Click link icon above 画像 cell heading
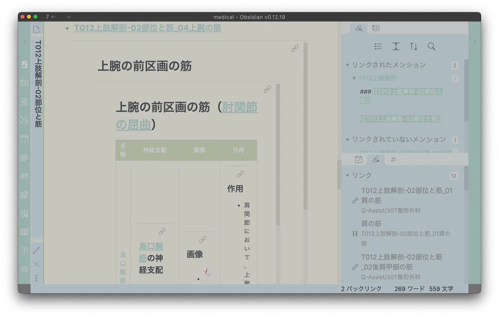The image size is (499, 317). pyautogui.click(x=203, y=240)
